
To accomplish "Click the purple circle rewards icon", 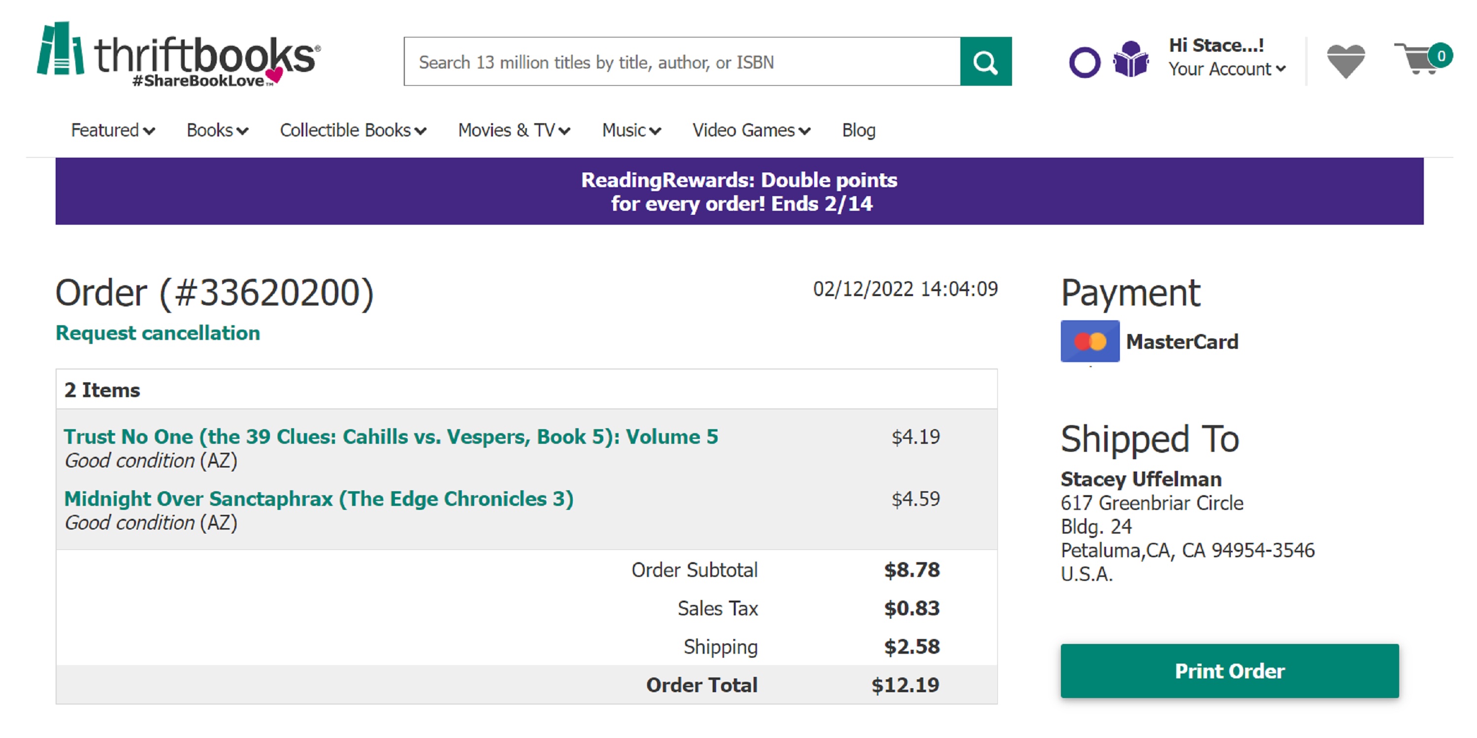I will [x=1084, y=62].
